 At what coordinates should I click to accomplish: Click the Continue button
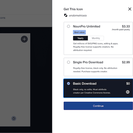[98, 106]
